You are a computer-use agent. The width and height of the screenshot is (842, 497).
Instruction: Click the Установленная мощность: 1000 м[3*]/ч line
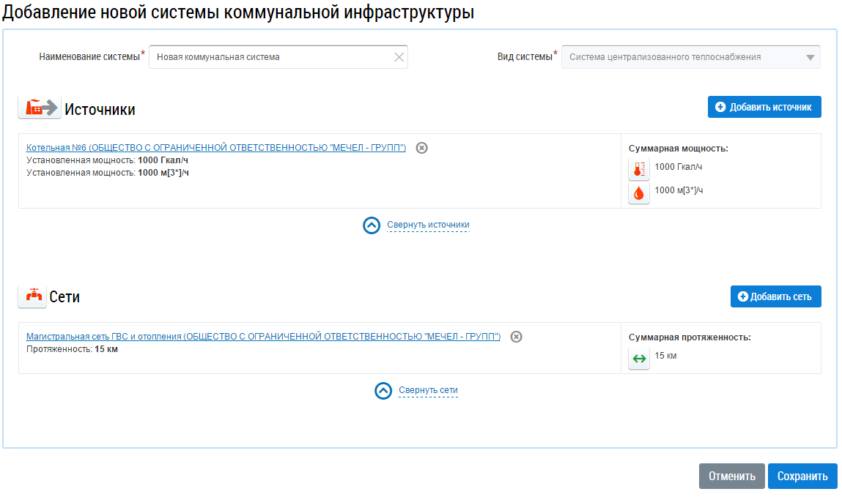point(108,173)
